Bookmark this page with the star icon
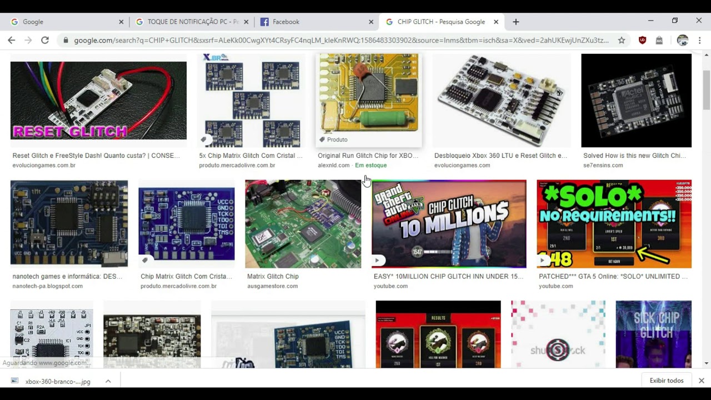Image resolution: width=711 pixels, height=400 pixels. (x=622, y=40)
